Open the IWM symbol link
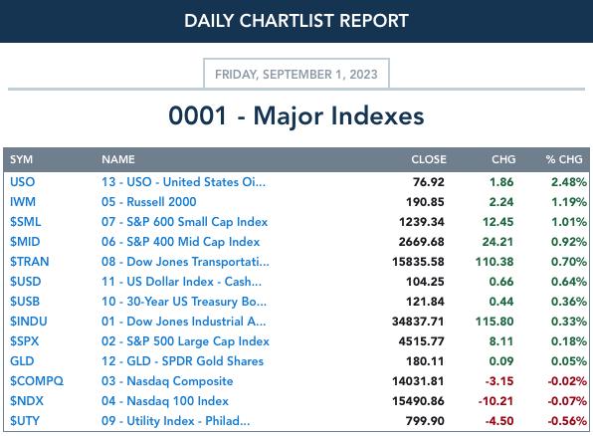This screenshot has height=436, width=593. [23, 202]
